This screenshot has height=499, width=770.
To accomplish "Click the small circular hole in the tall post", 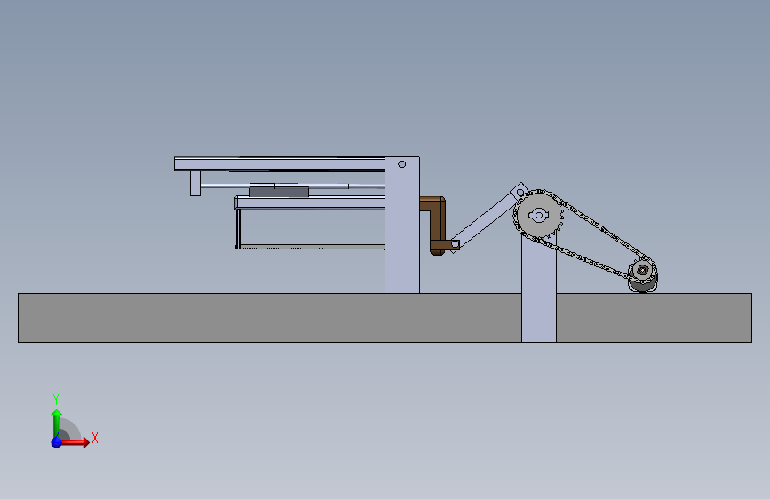I will (x=401, y=164).
